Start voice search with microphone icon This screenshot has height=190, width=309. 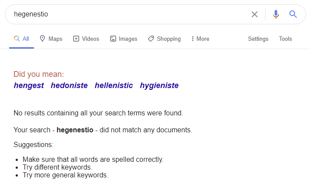coord(276,14)
